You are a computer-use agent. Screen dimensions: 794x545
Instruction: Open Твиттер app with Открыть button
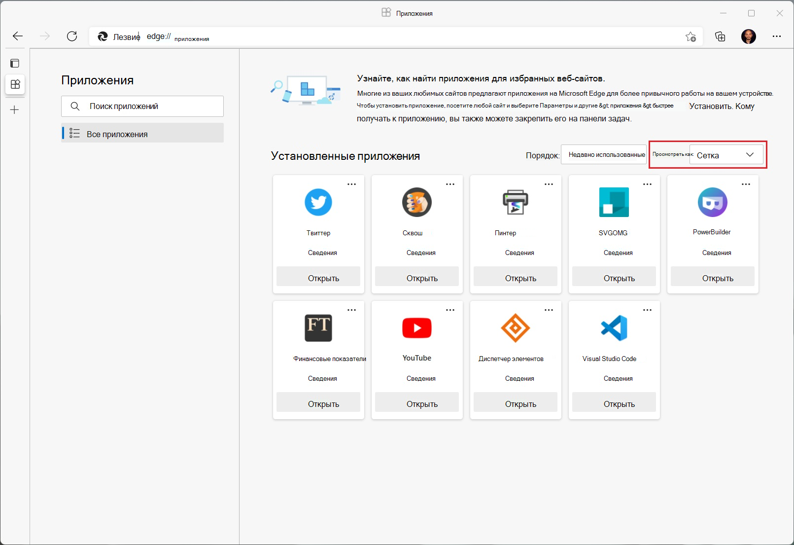tap(318, 277)
